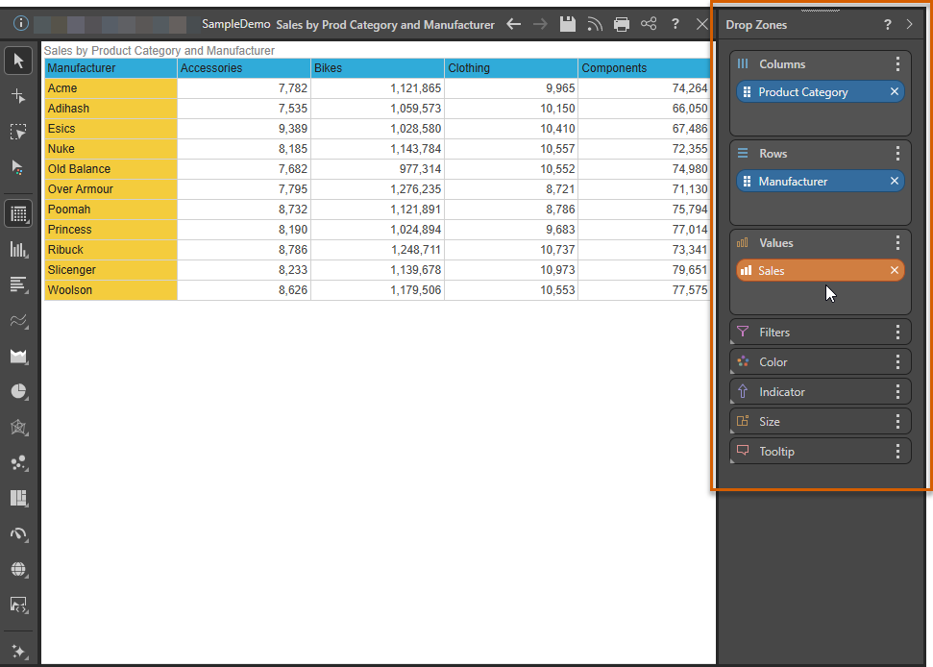Go back using the left arrow

pyautogui.click(x=514, y=24)
